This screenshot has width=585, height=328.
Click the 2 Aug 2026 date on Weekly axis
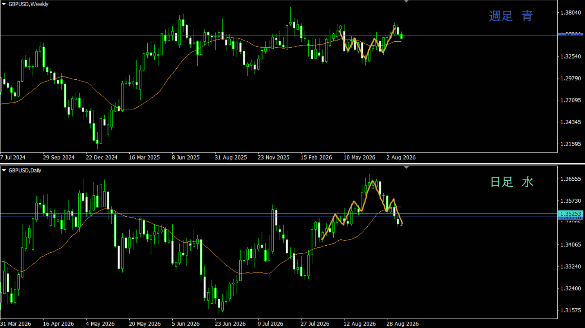point(401,157)
